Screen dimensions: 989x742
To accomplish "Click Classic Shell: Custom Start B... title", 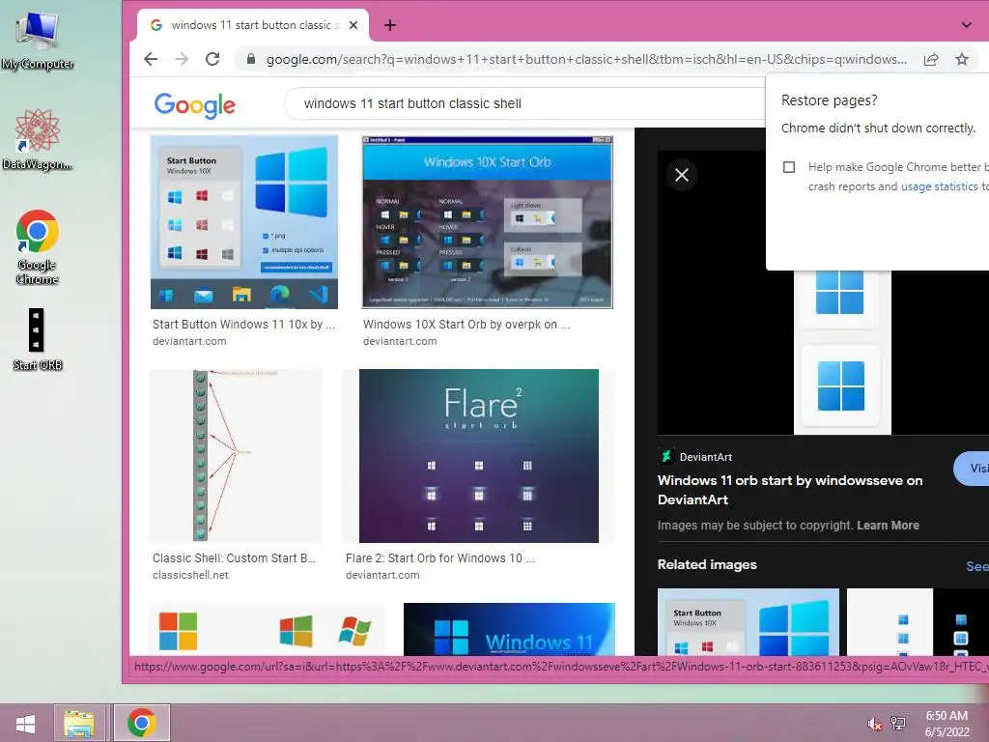I will coord(234,558).
